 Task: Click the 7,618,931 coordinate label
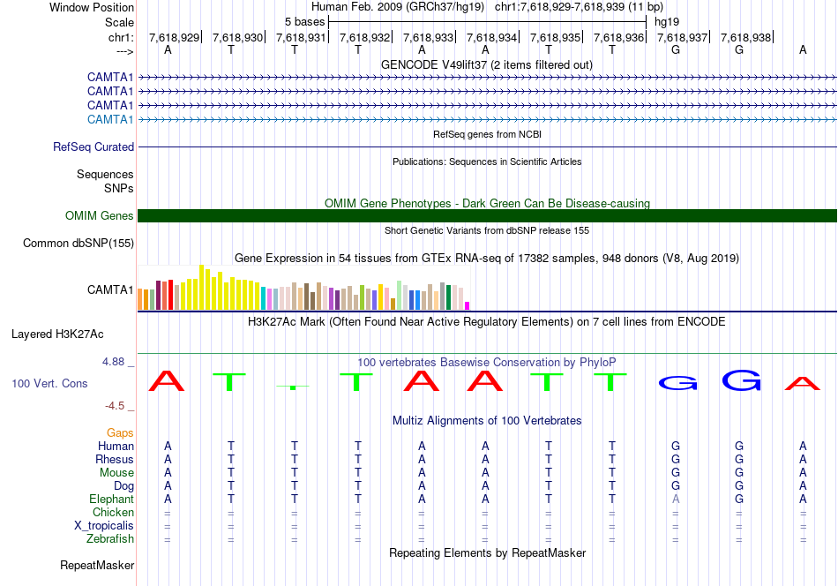(301, 37)
